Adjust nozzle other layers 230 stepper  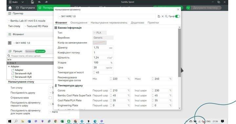(x=153, y=91)
